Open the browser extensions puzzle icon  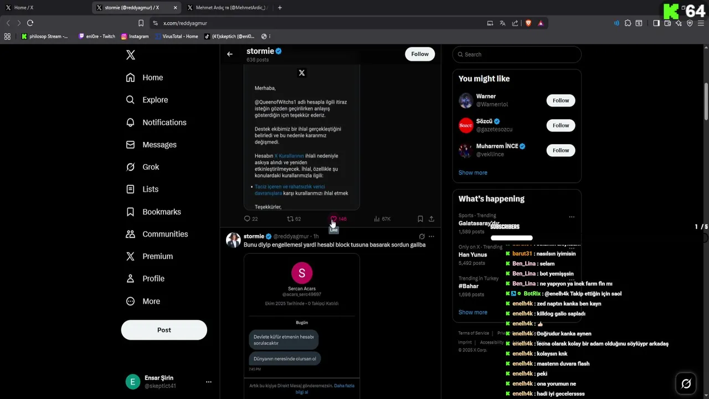[628, 23]
